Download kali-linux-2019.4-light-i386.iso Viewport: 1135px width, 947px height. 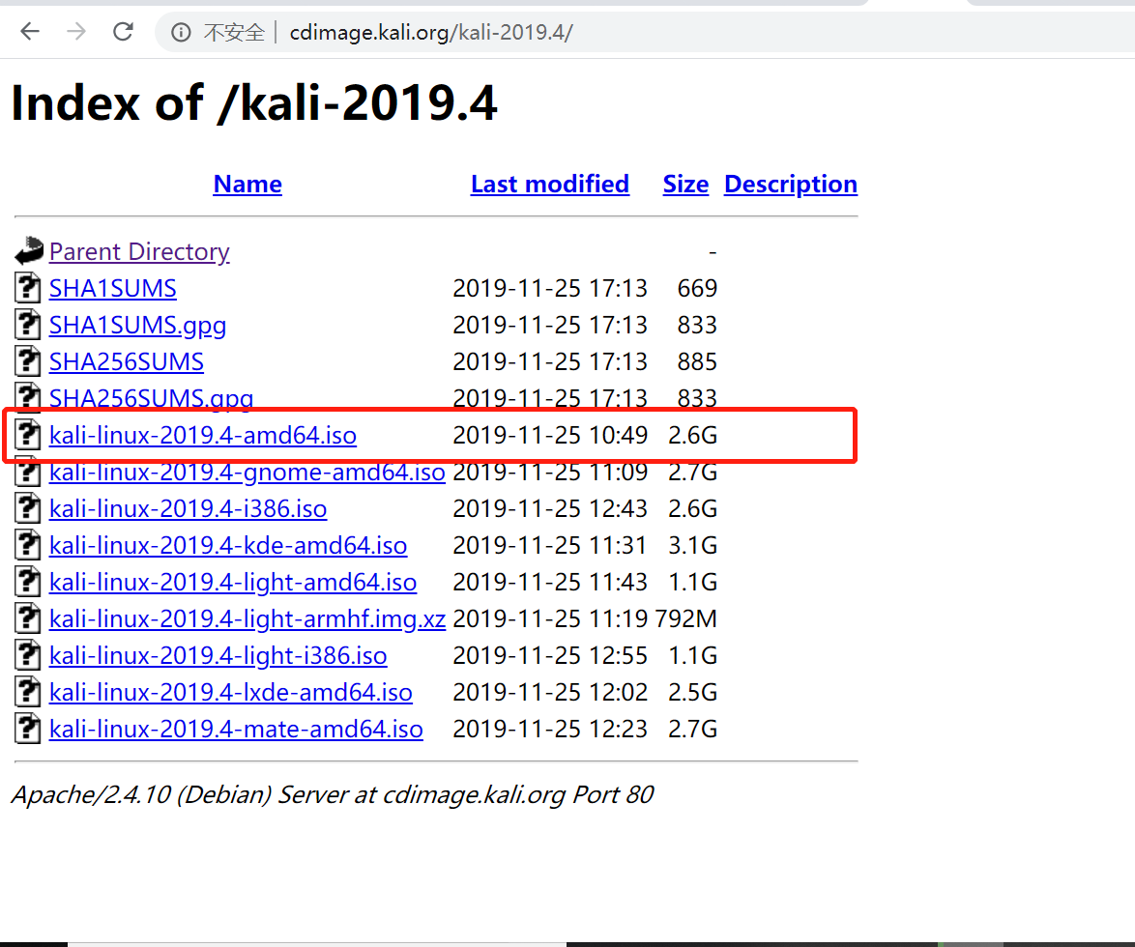[218, 655]
